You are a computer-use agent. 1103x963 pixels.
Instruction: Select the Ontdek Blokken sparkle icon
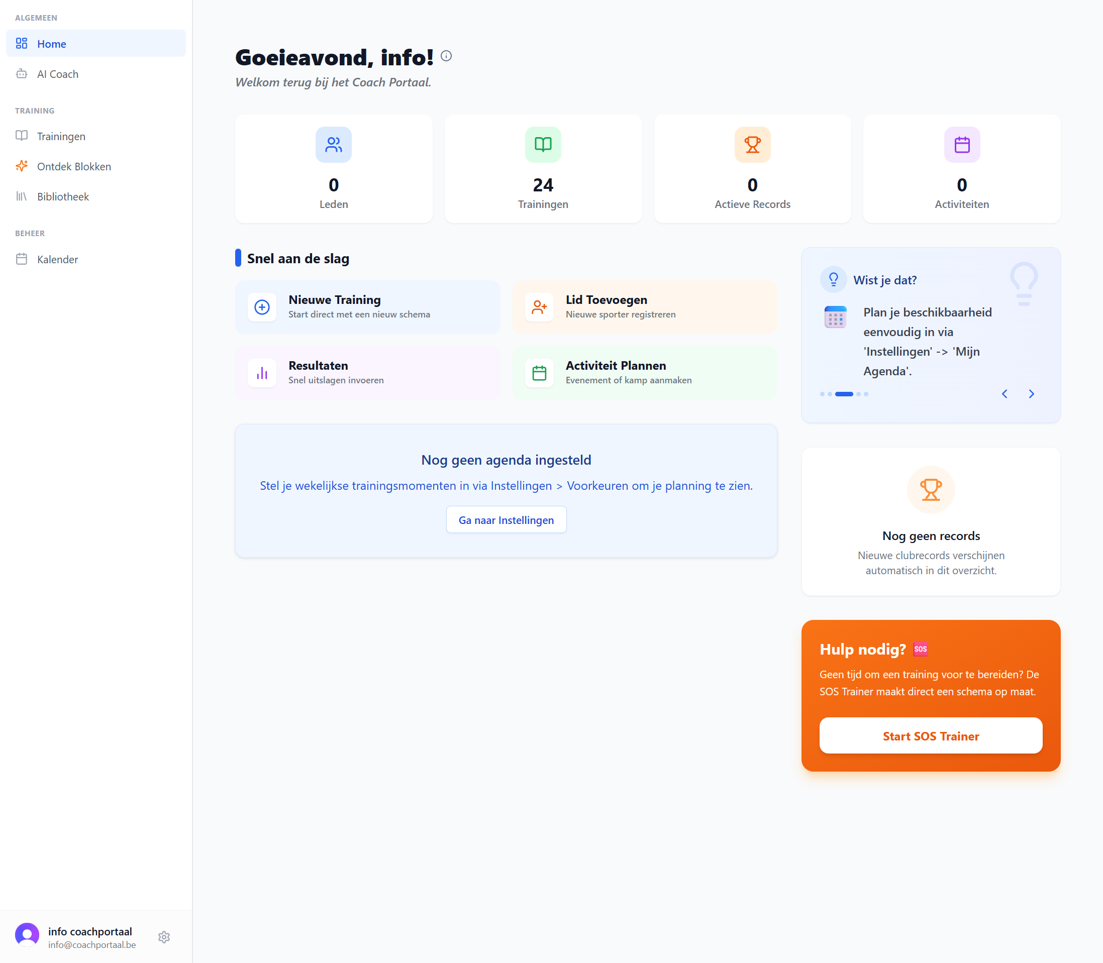pos(22,166)
